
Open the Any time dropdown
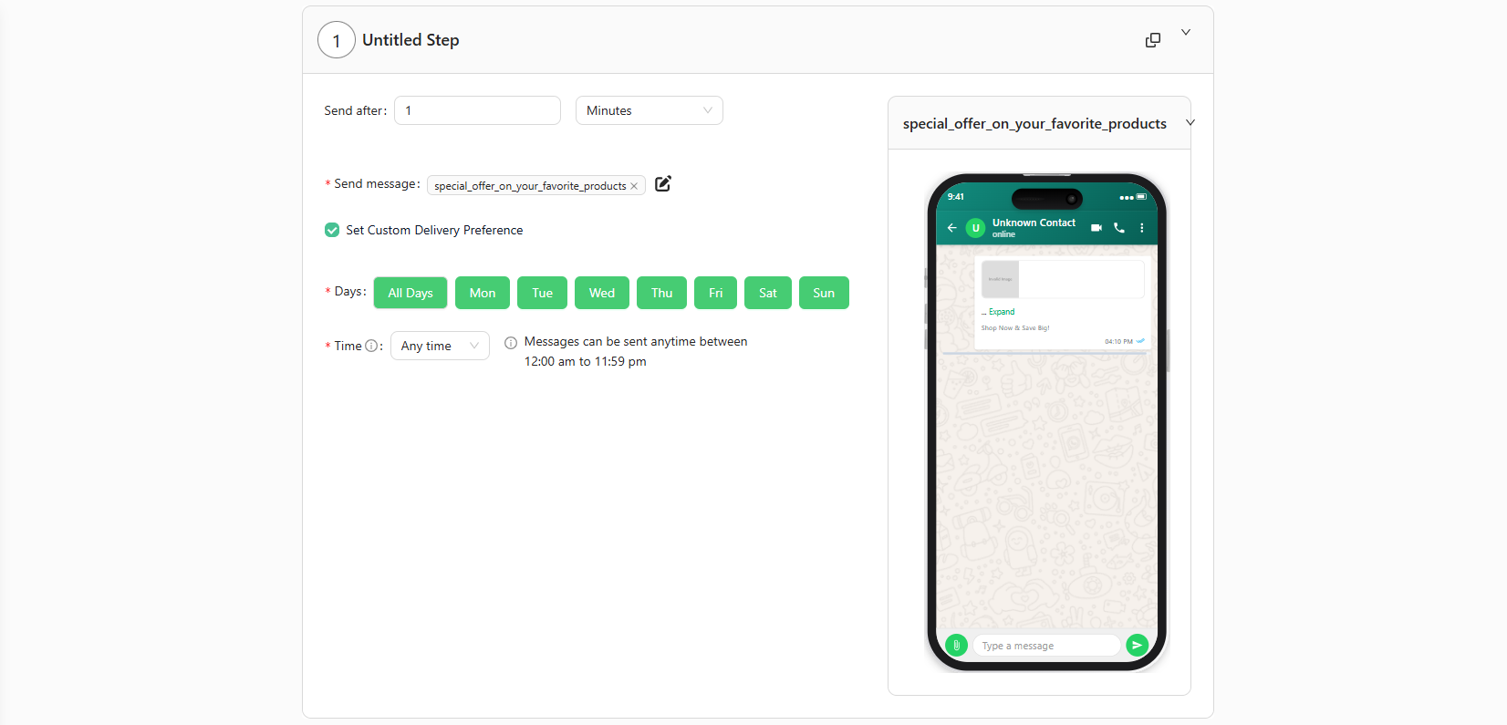click(440, 346)
